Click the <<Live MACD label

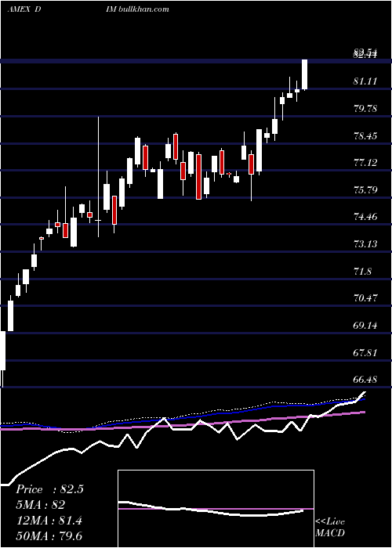330,528
